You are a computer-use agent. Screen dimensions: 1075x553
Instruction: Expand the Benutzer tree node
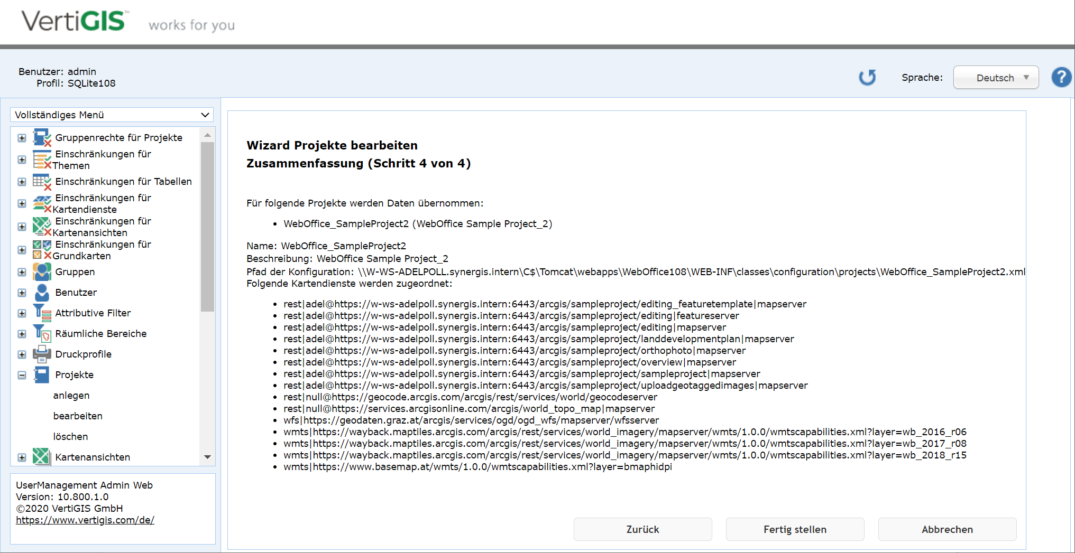pos(22,293)
